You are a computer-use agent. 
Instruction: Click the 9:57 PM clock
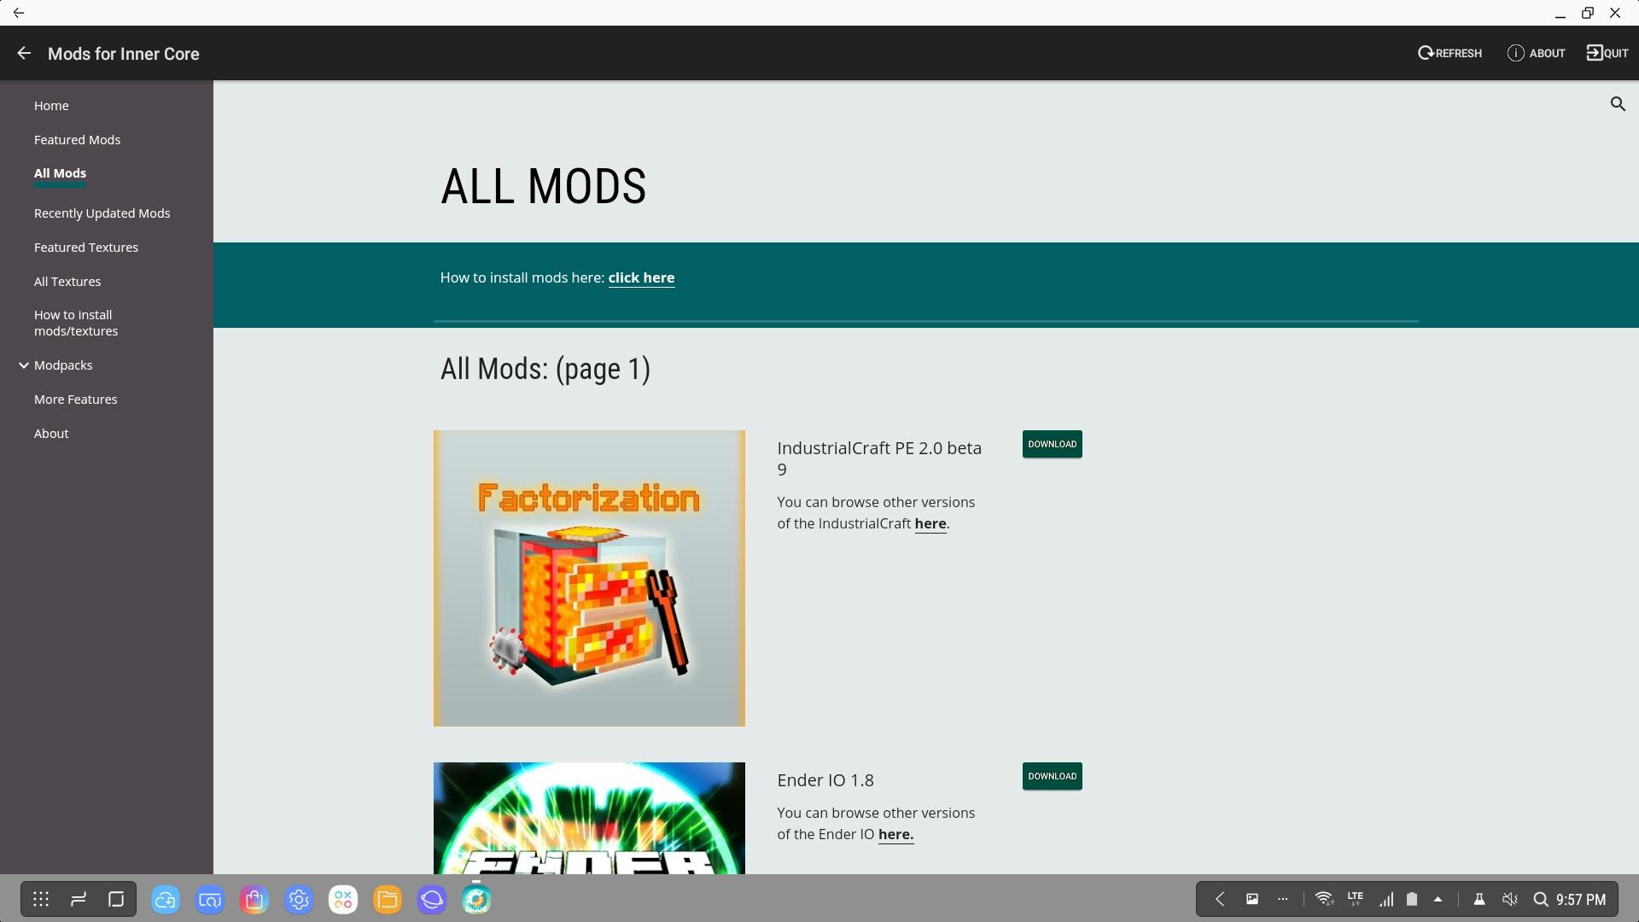pos(1581,900)
